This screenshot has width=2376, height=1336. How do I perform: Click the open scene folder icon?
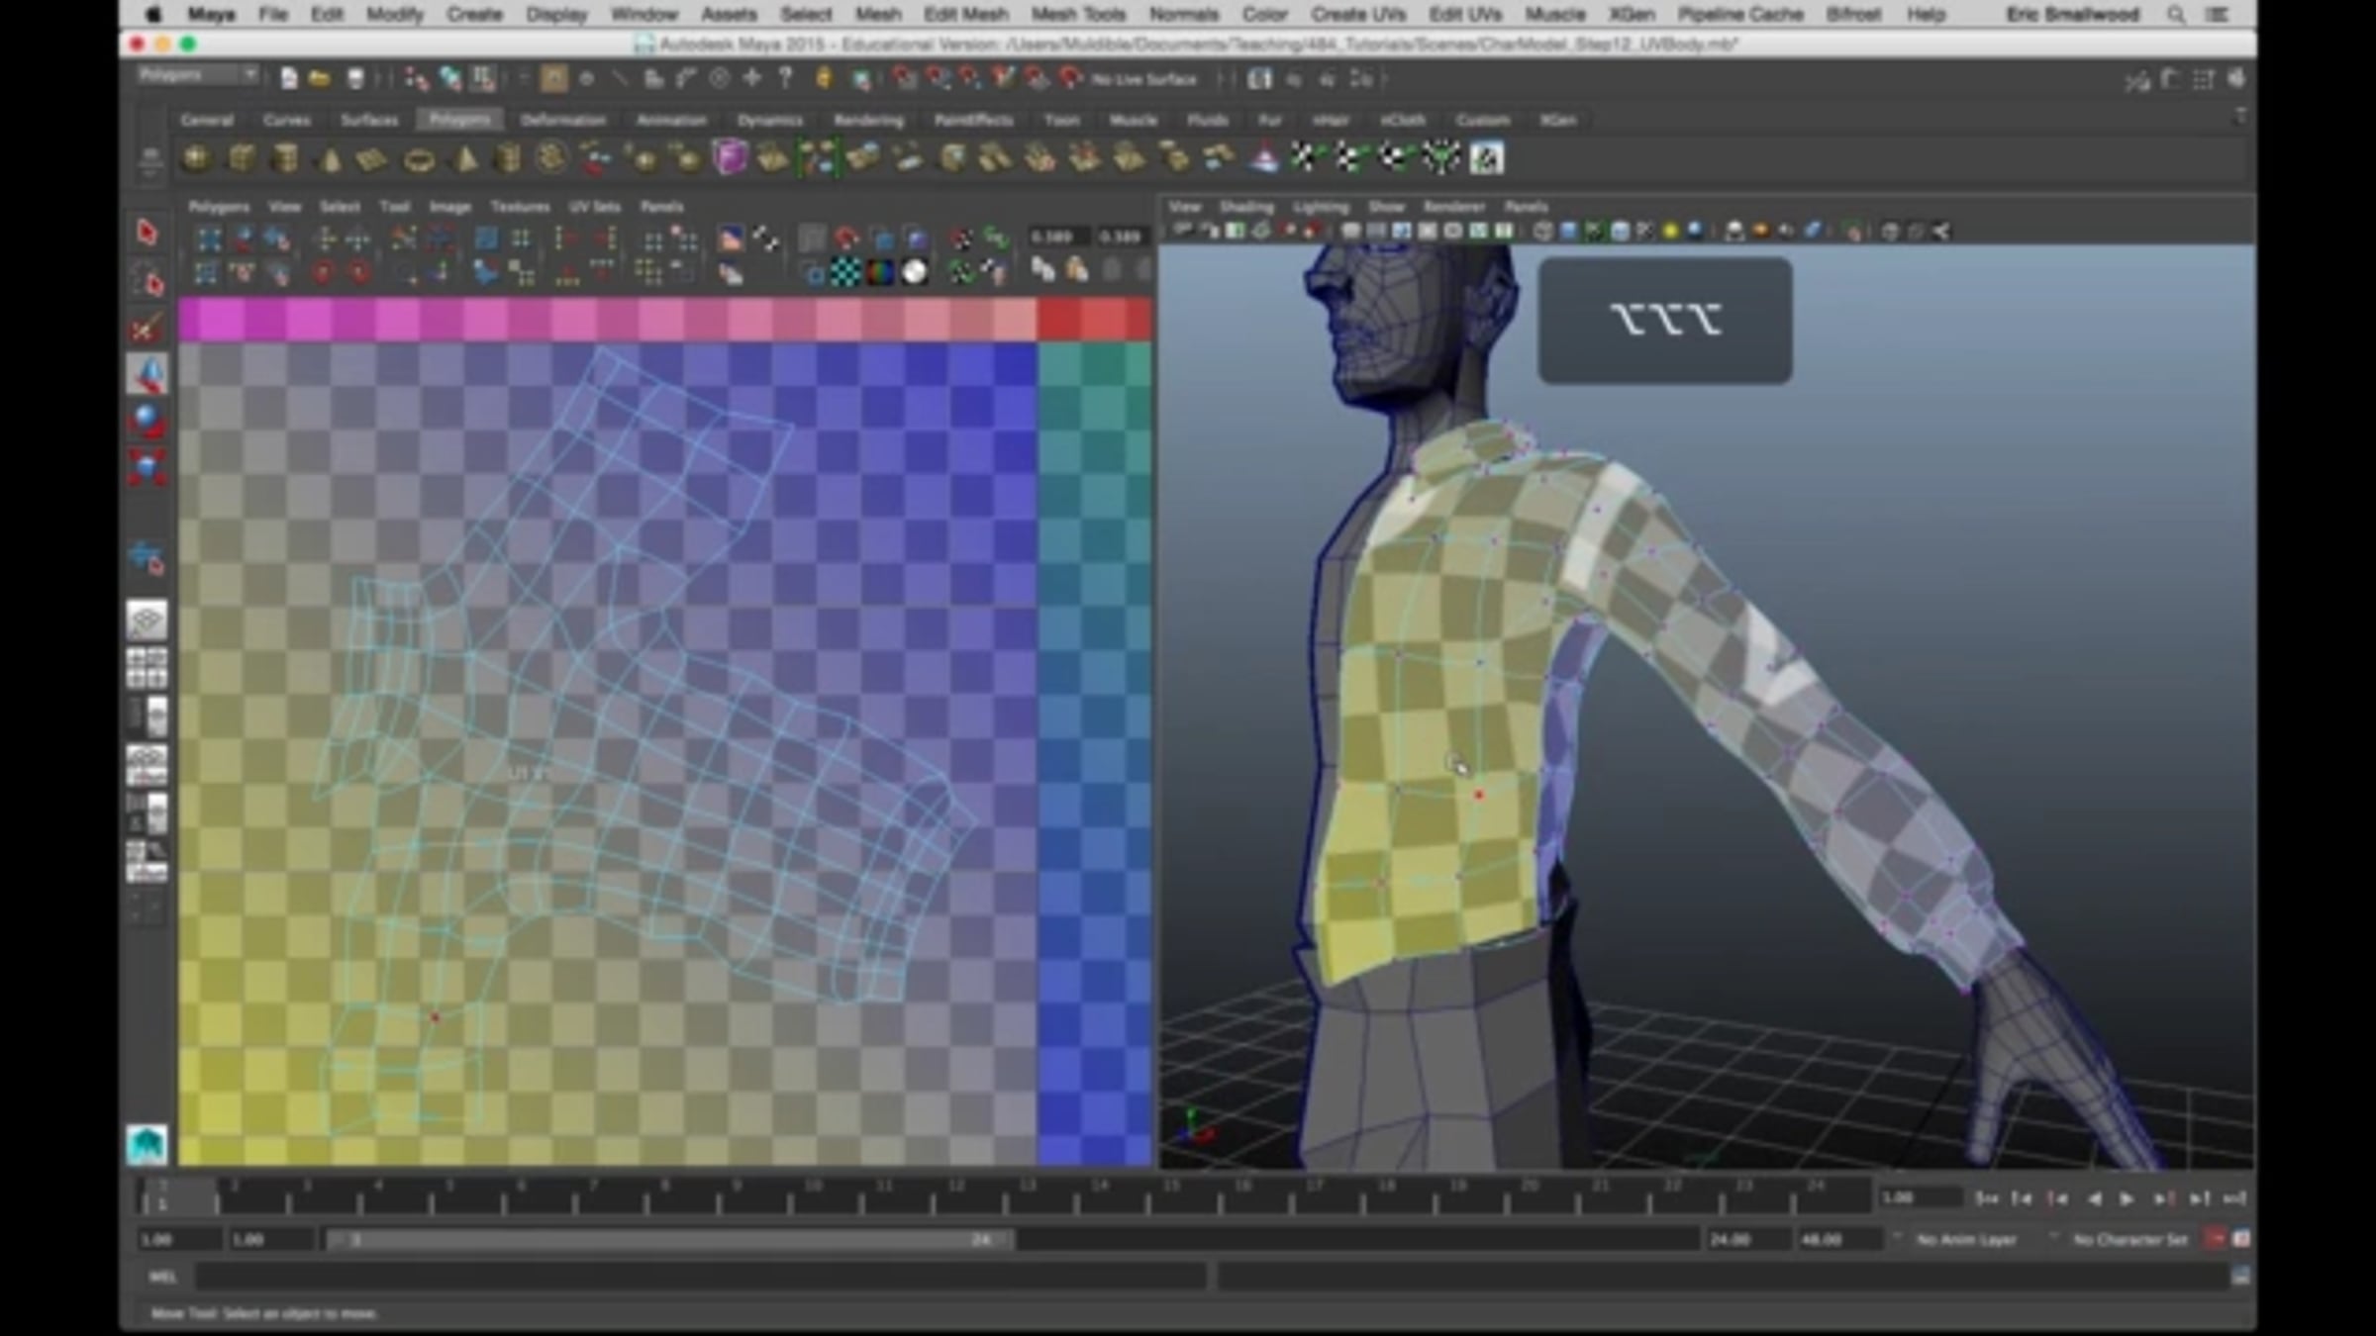(319, 79)
